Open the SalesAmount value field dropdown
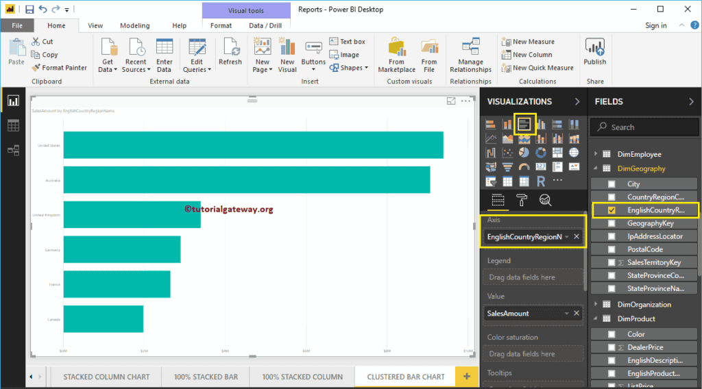The image size is (702, 389). point(566,313)
